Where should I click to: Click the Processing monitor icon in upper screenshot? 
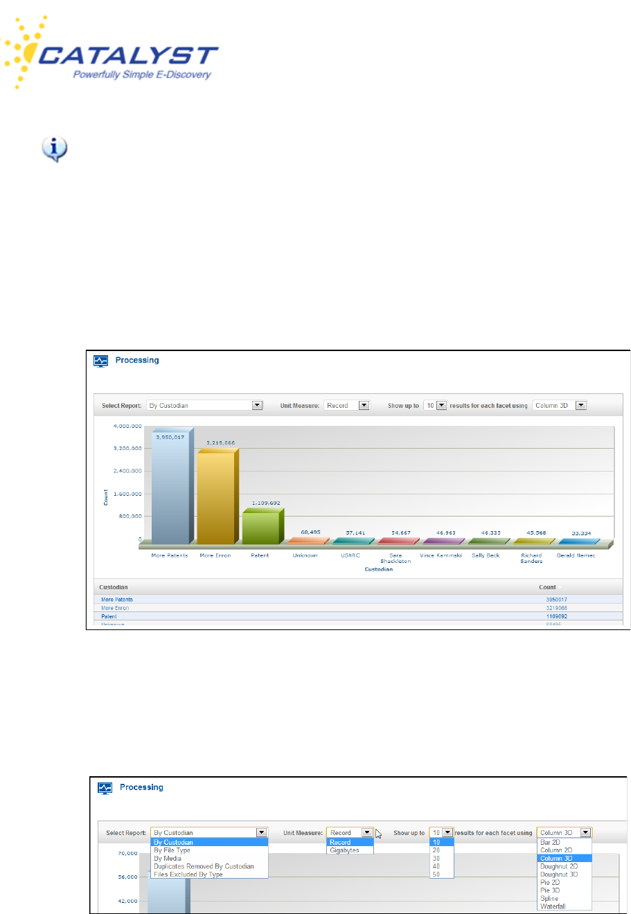tap(101, 361)
